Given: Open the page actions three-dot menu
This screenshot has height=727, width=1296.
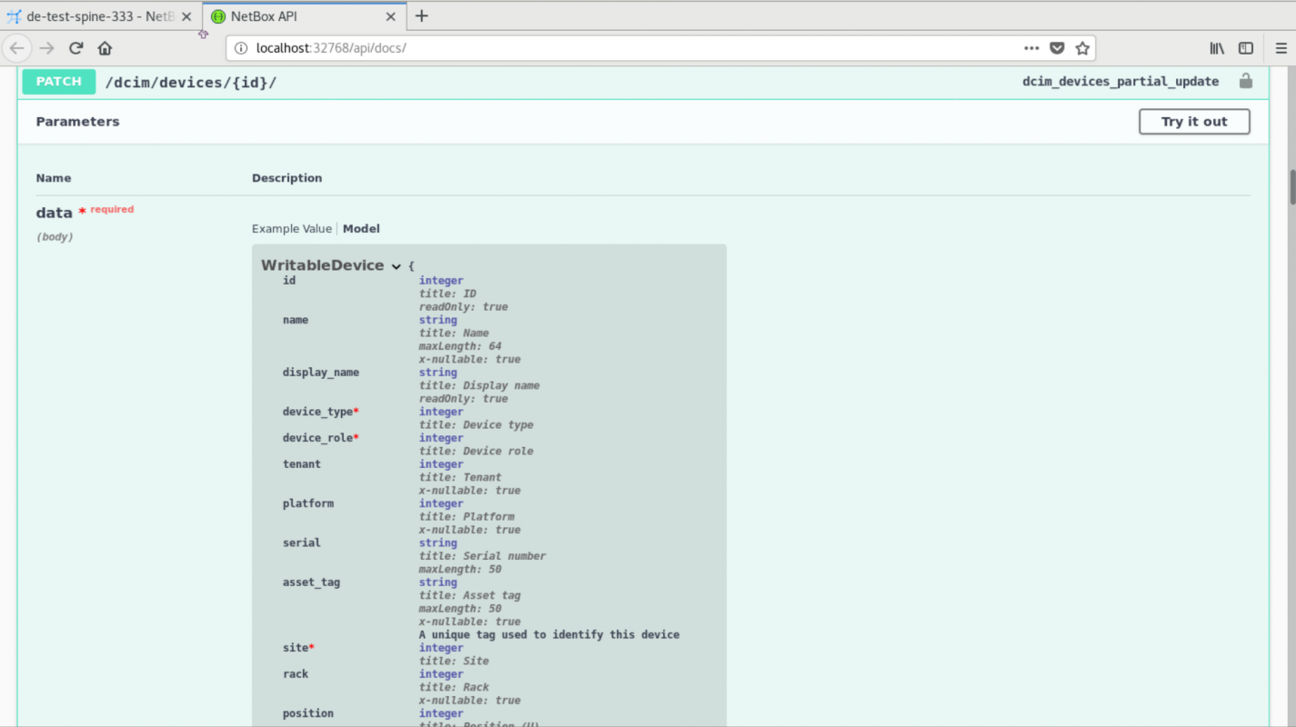Looking at the screenshot, I should click(x=1031, y=48).
